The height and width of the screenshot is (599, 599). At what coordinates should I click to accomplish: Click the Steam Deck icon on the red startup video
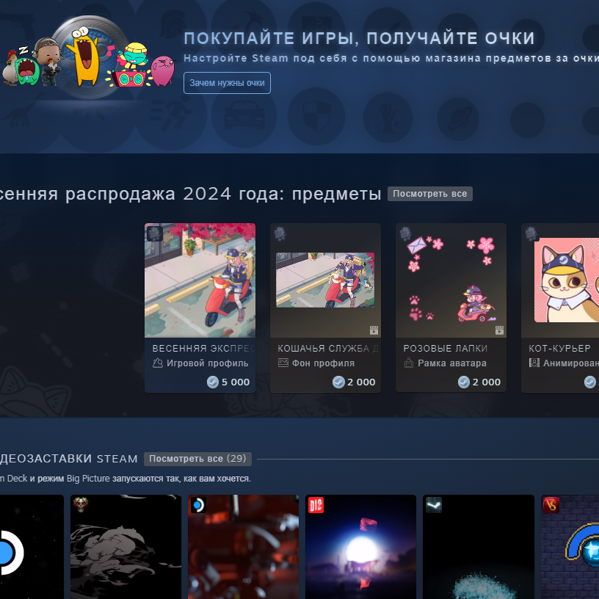click(x=198, y=505)
